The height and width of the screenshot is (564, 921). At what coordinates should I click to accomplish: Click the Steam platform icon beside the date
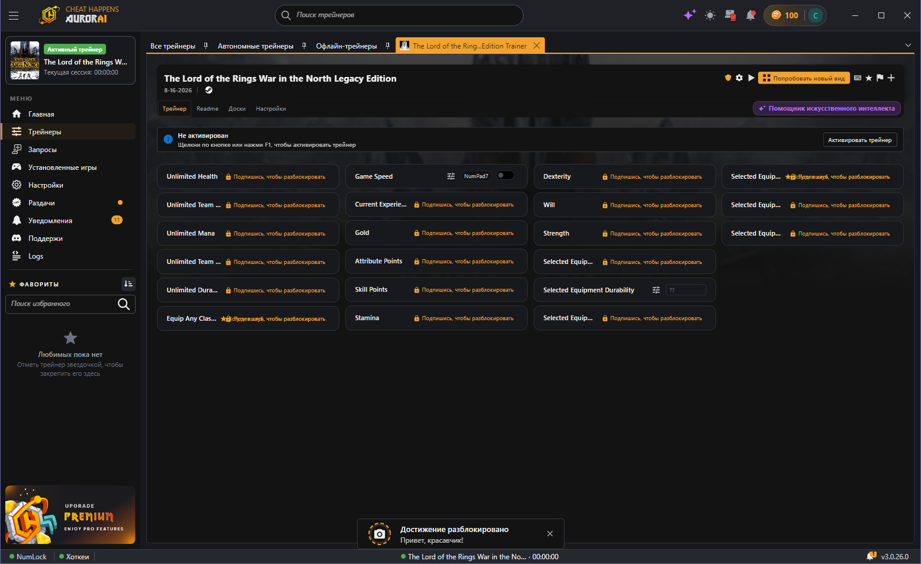208,91
